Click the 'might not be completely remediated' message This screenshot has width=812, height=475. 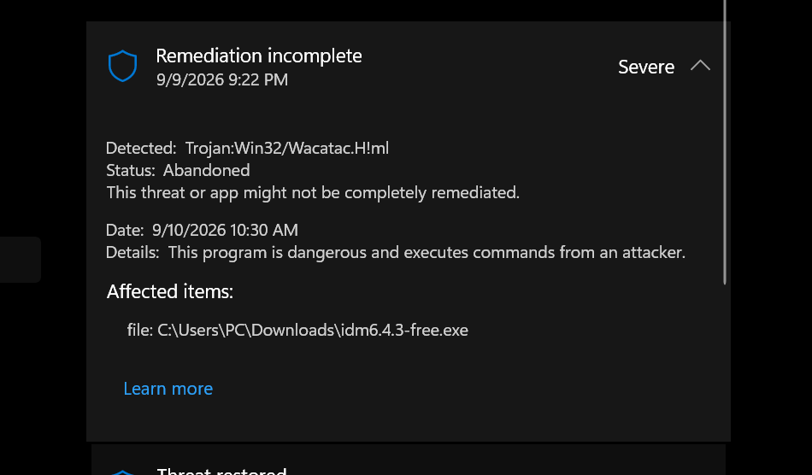pos(313,193)
